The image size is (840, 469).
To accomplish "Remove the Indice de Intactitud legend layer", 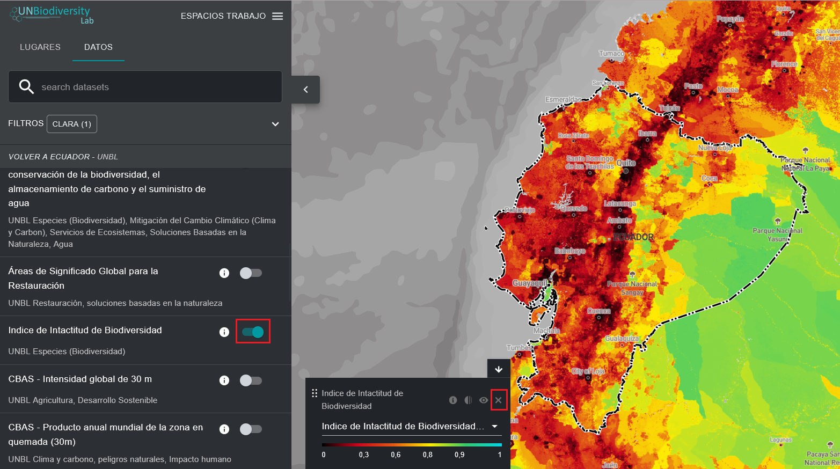I will 499,400.
